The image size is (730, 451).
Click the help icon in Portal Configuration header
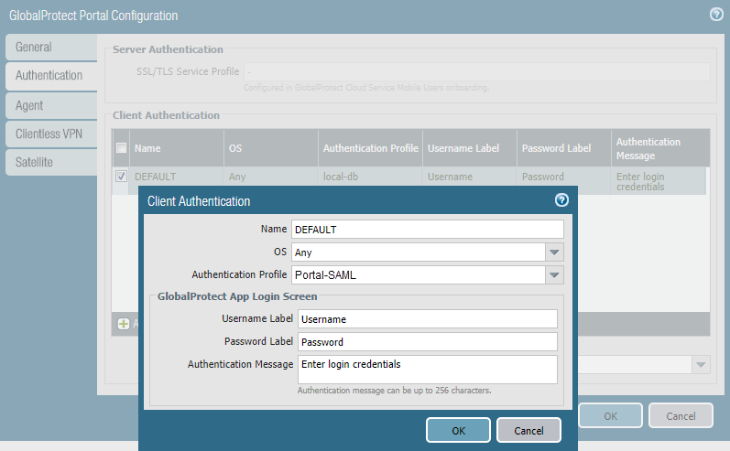716,15
